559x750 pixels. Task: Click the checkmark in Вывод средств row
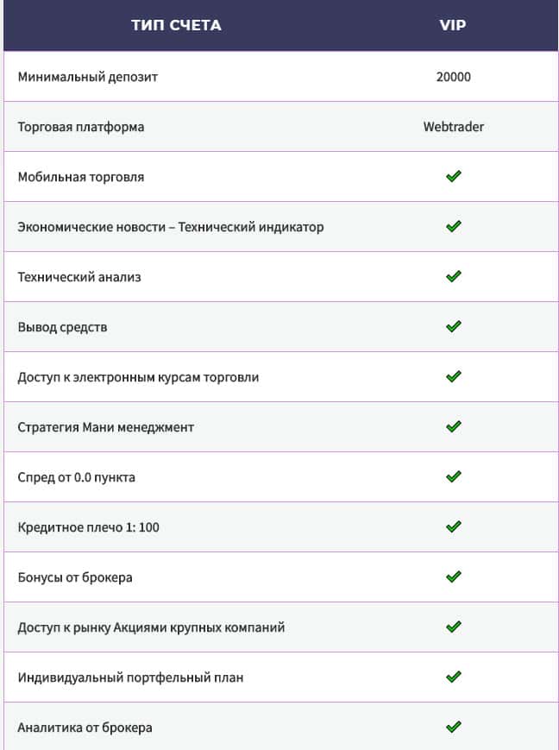(x=453, y=326)
